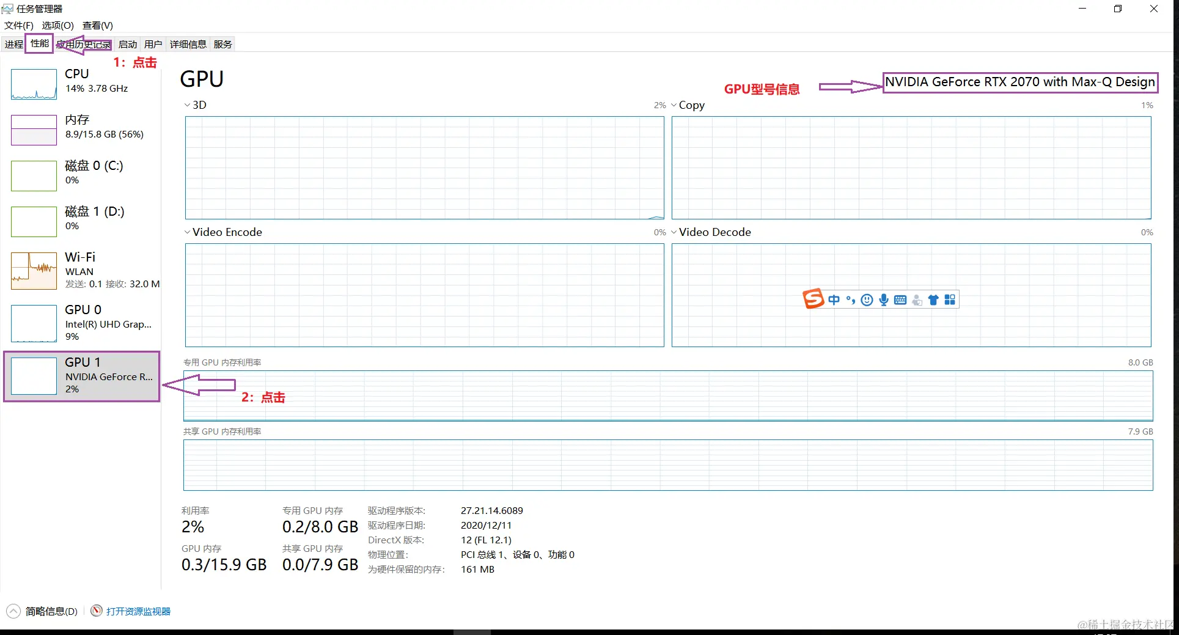
Task: Click GPU memory 0.3/15.9 GB value
Action: click(224, 565)
